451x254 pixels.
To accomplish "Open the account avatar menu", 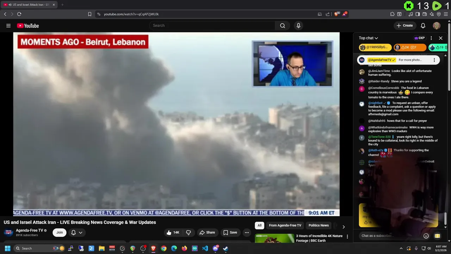I will coord(437,25).
